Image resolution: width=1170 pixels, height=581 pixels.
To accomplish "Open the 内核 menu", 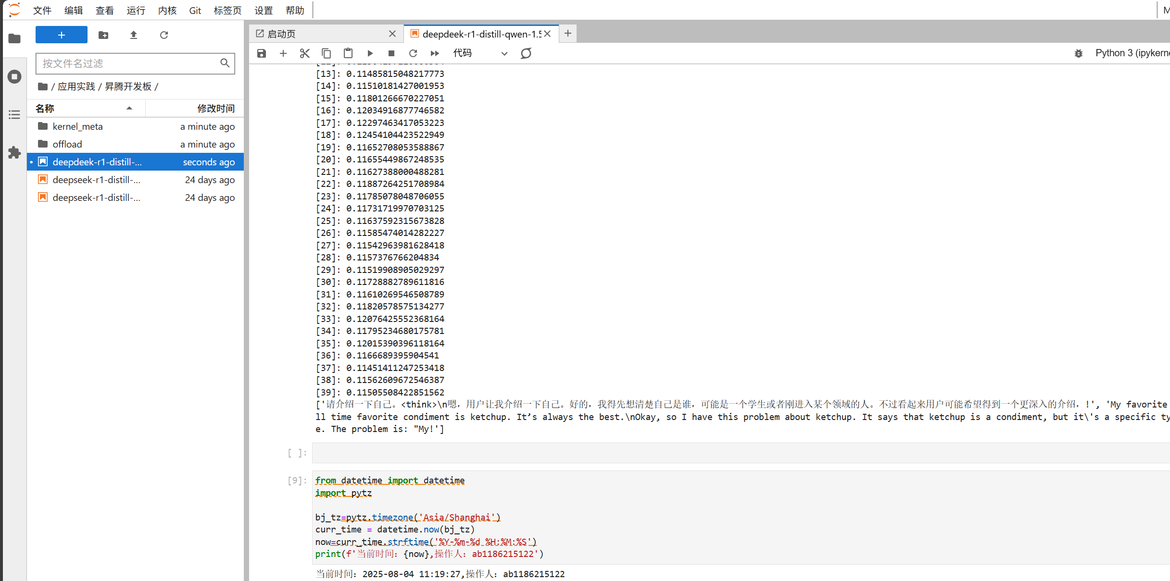I will click(x=167, y=10).
